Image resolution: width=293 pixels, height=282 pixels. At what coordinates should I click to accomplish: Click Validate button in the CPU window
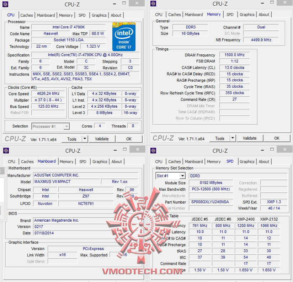coord(102,139)
